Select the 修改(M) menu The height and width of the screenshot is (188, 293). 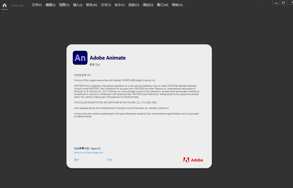tap(92, 5)
